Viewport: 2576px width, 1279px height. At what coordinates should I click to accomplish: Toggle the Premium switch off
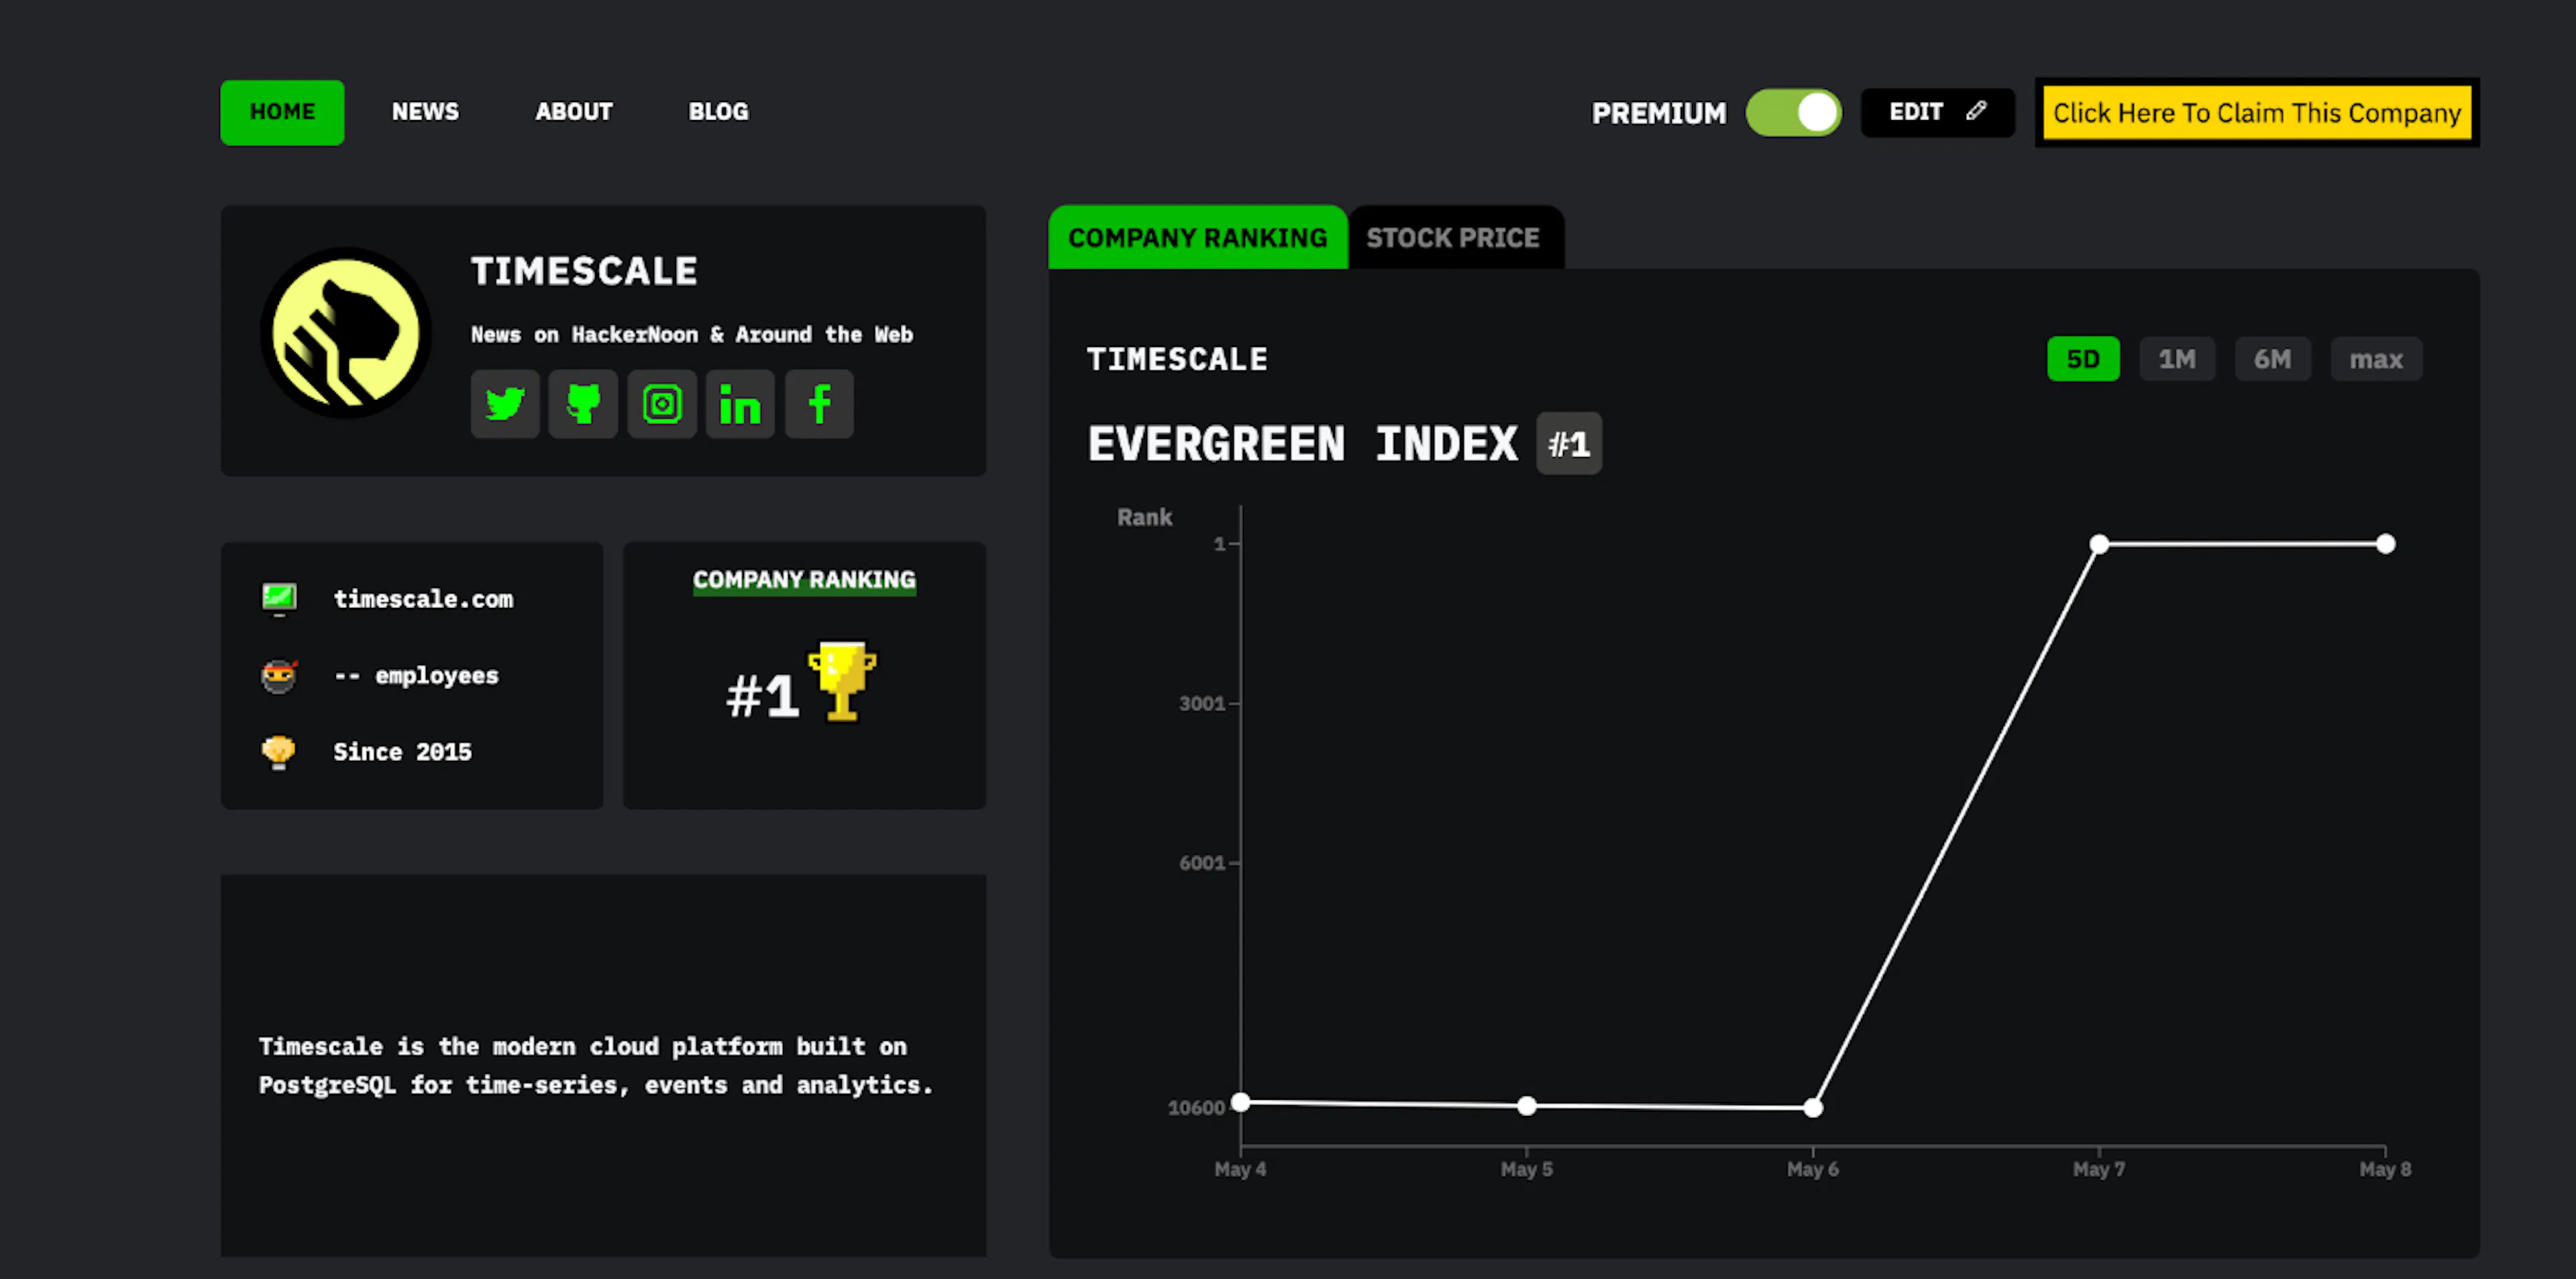click(x=1793, y=112)
